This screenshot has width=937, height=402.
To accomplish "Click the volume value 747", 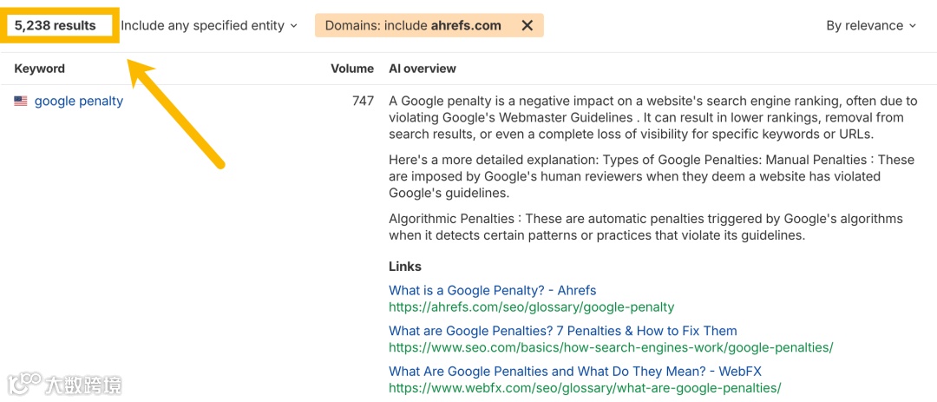I will (363, 102).
